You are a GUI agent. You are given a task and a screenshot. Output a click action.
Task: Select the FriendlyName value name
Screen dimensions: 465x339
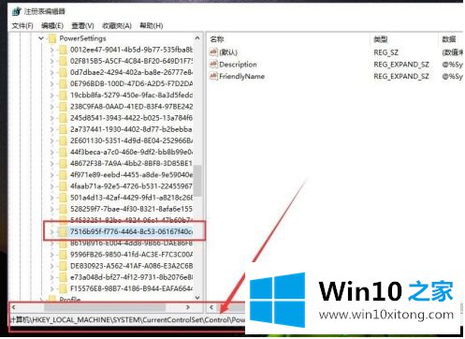click(241, 77)
